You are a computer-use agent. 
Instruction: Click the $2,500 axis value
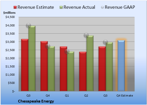10,50
